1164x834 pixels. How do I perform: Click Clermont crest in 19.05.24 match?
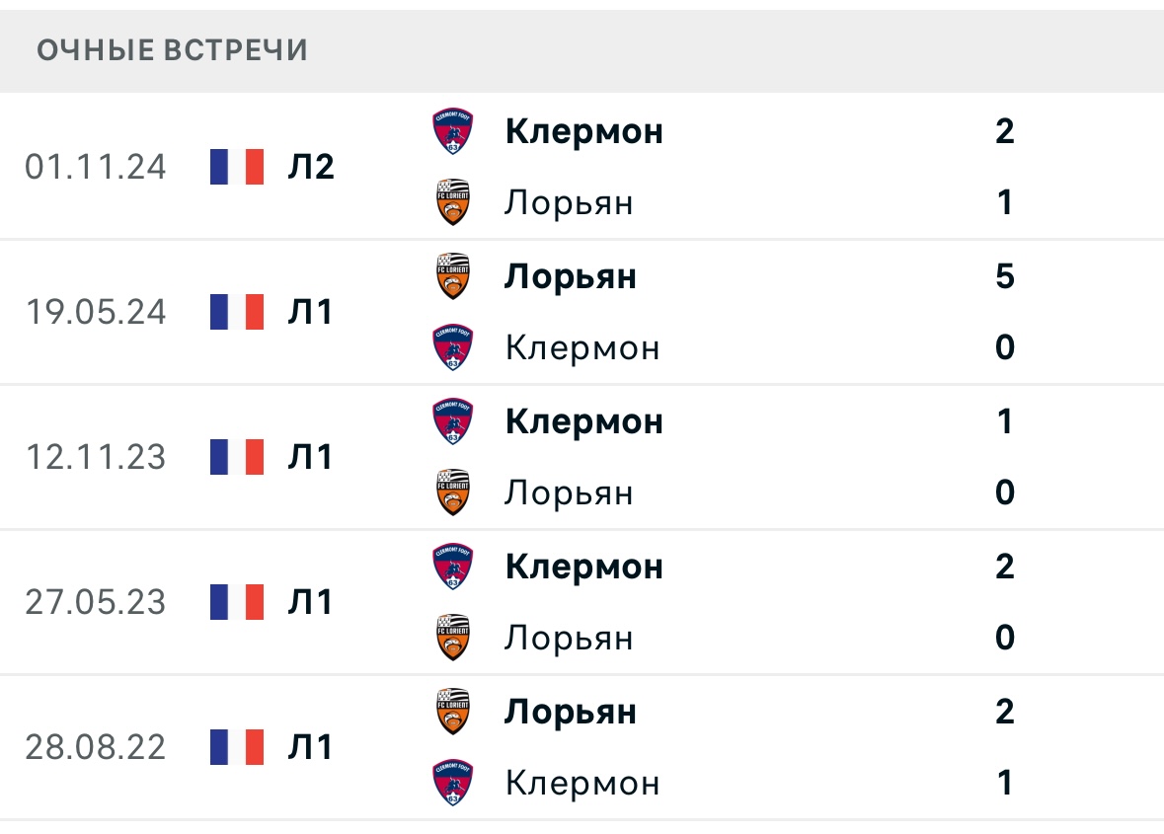453,348
